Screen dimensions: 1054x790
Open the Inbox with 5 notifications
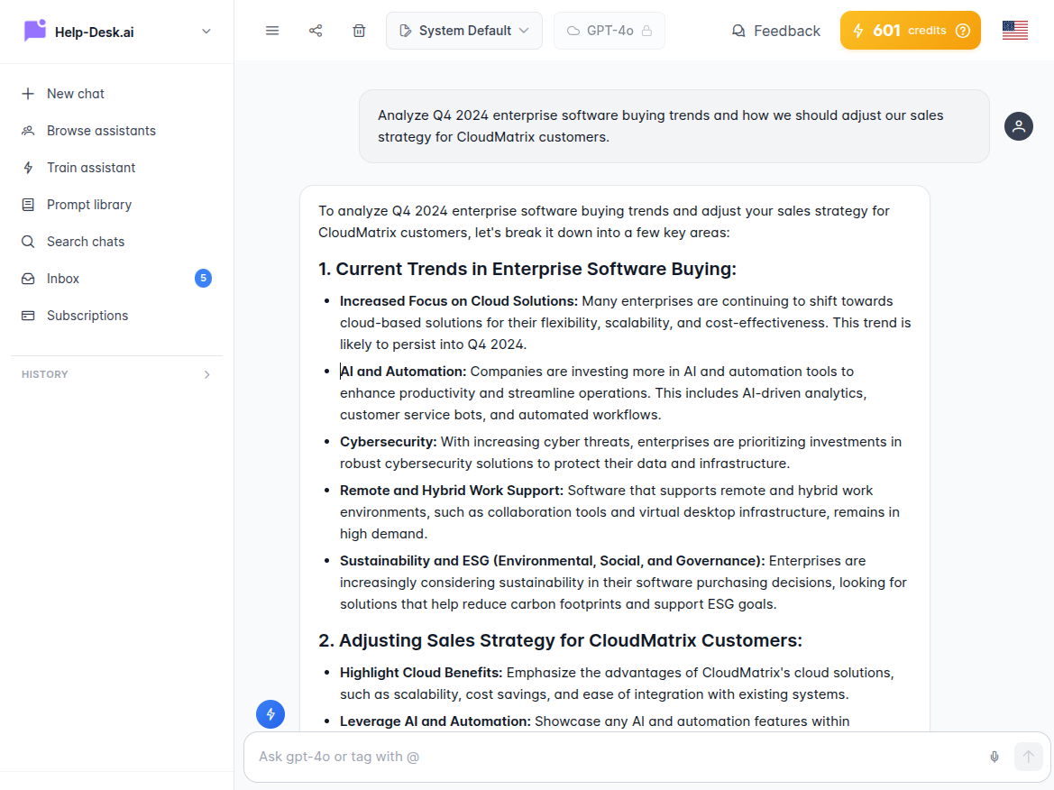pyautogui.click(x=62, y=278)
